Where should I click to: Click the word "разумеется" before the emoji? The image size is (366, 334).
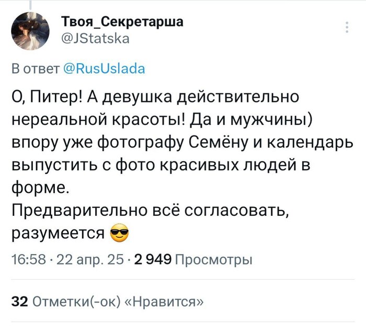(x=58, y=233)
